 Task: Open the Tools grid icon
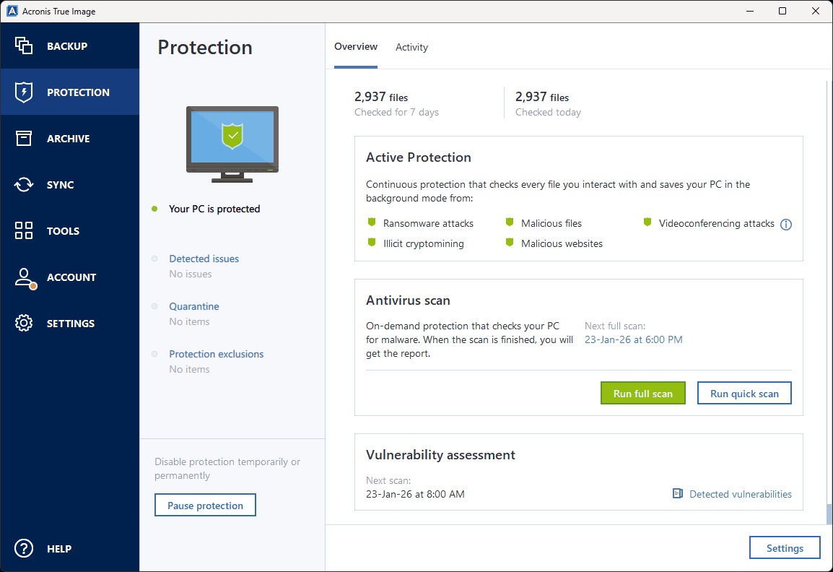[24, 231]
